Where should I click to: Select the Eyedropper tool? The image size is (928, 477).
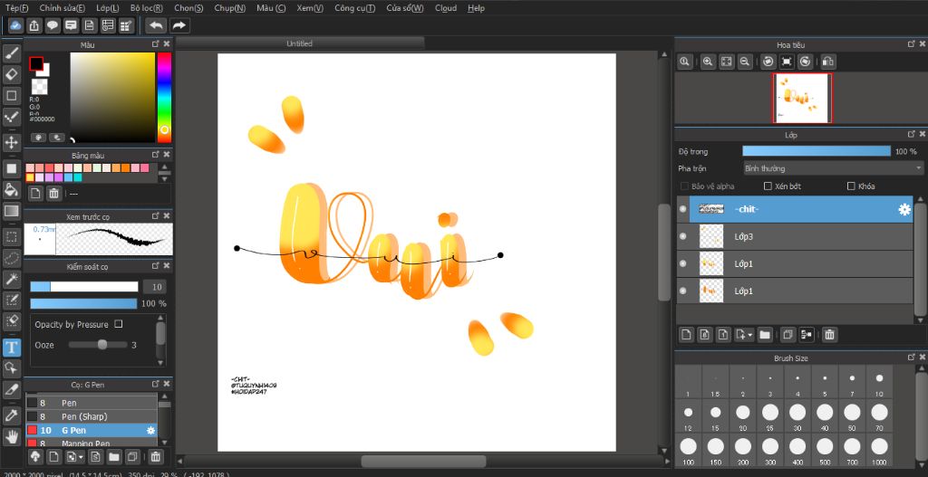[11, 415]
